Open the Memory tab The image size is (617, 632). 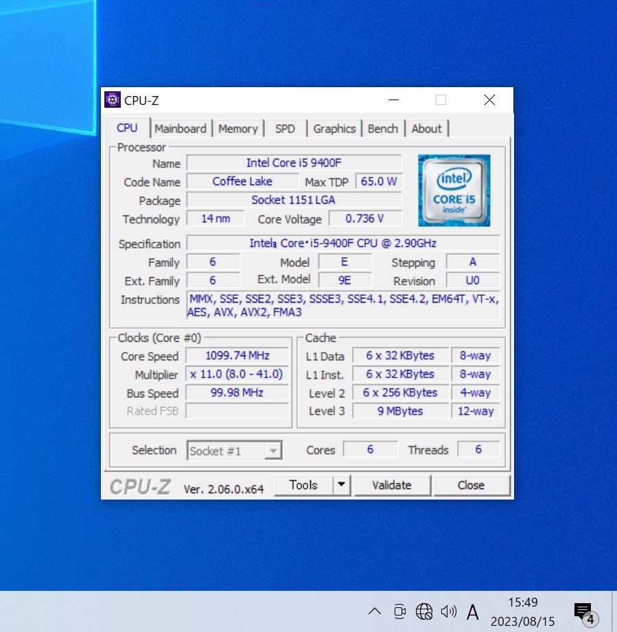[x=238, y=128]
